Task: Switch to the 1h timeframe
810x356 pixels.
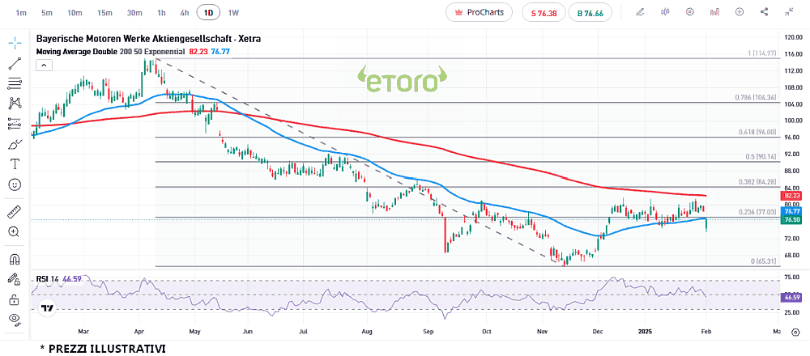Action: (162, 12)
